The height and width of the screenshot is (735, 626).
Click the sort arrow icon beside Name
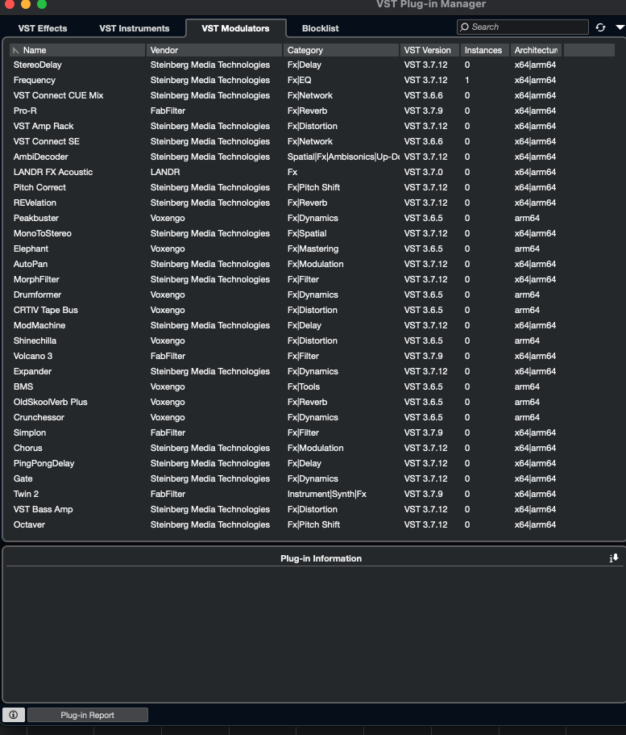16,50
